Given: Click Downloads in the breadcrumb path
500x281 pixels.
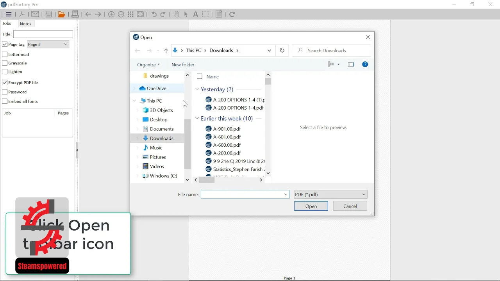Looking at the screenshot, I should coord(221,51).
